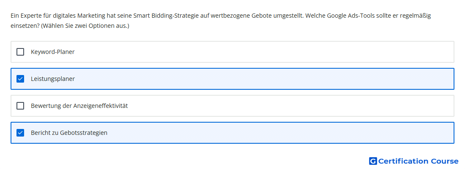Viewport: 465px width, 169px height.
Task: Click the blue G logo icon
Action: (x=373, y=161)
